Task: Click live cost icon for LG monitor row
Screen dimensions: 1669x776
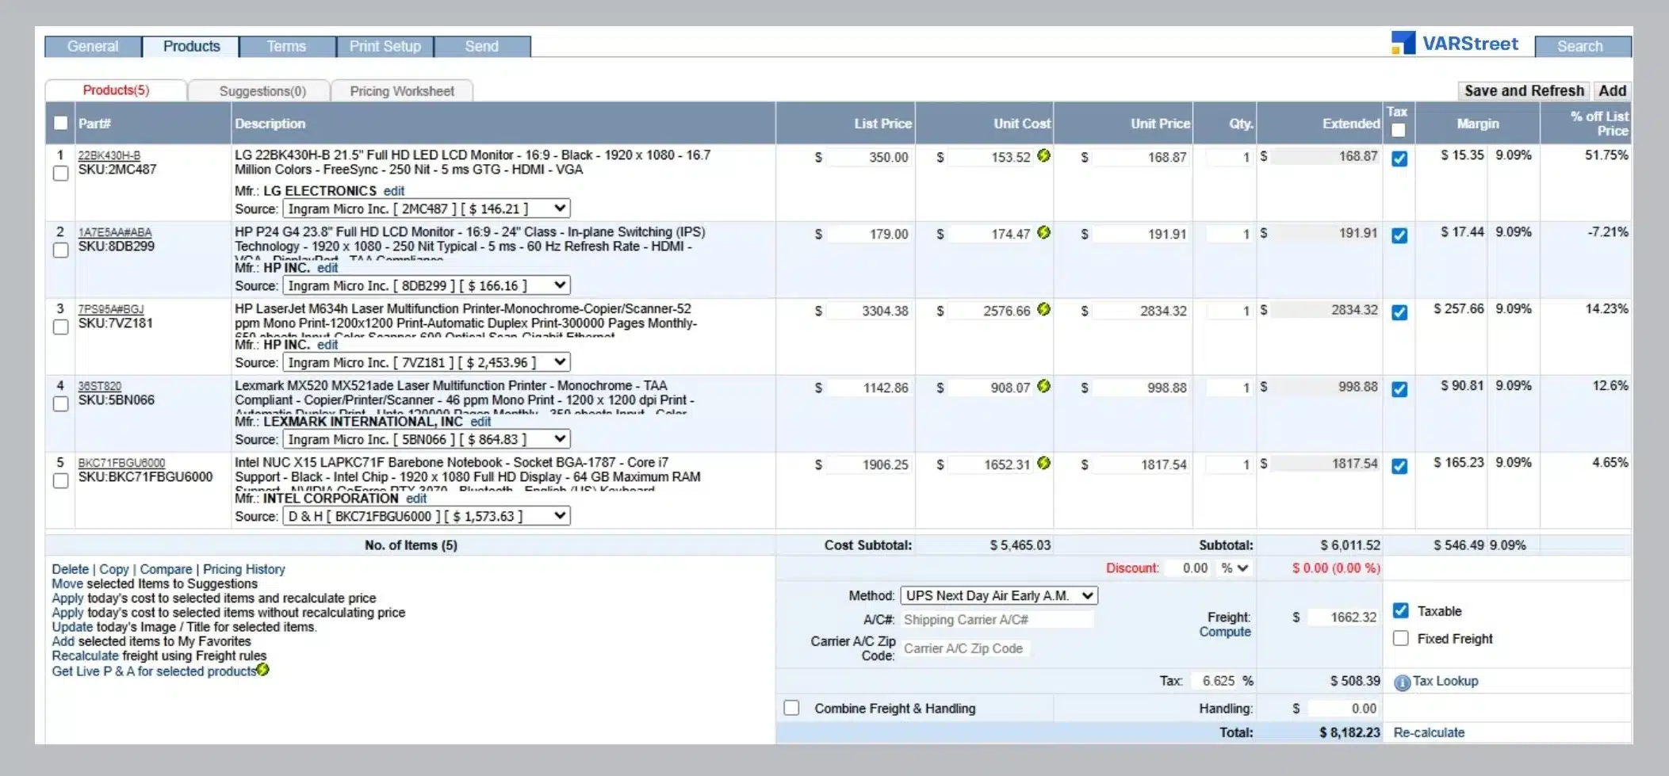Action: click(x=1043, y=155)
